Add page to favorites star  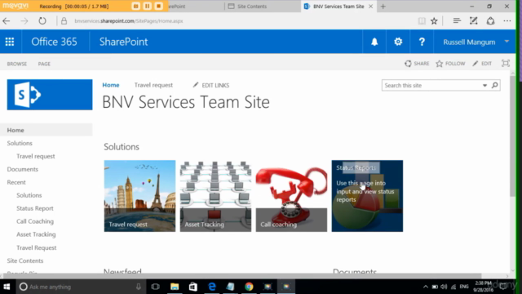click(x=434, y=21)
